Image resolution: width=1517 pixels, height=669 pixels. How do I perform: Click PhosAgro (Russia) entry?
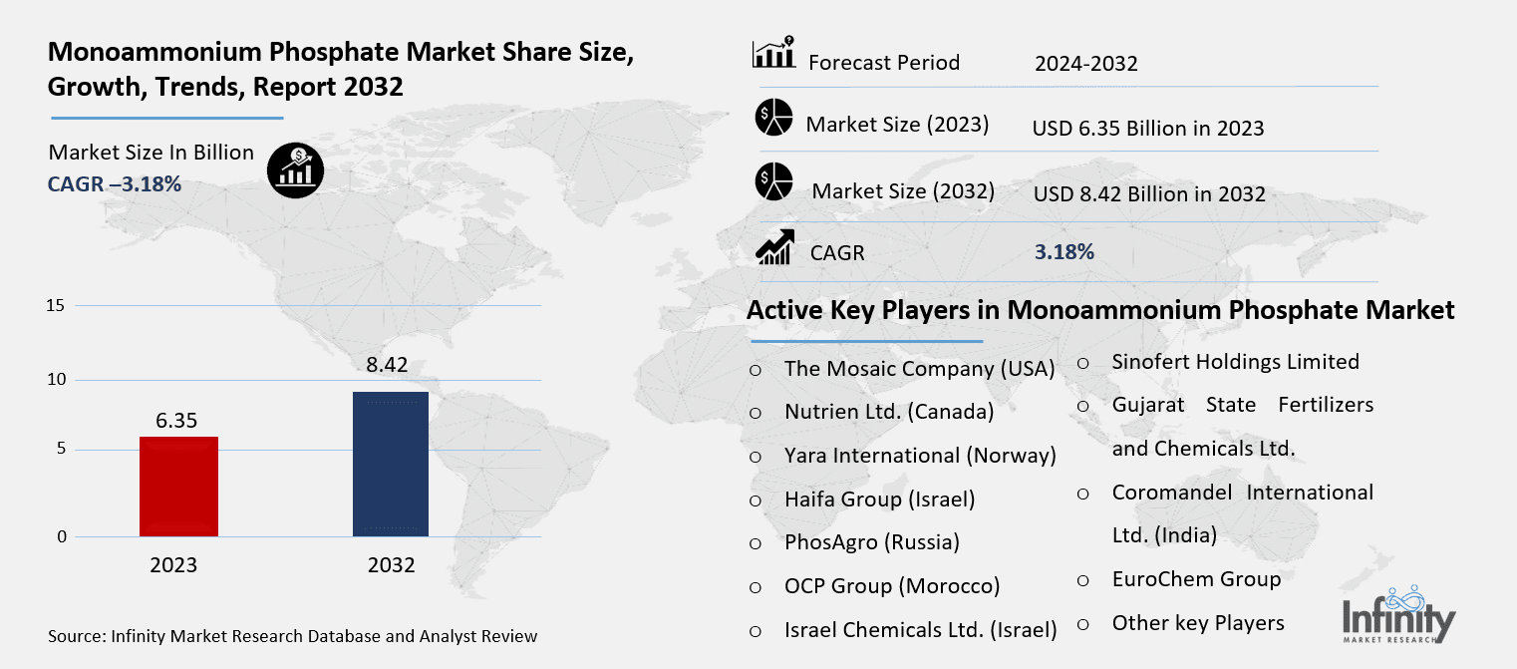click(x=871, y=542)
